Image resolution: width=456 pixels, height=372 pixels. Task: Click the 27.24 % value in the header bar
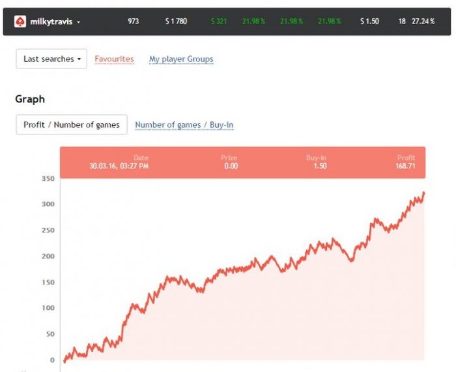coord(423,22)
